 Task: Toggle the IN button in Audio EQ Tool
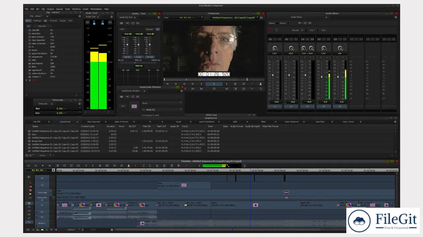pos(157,29)
